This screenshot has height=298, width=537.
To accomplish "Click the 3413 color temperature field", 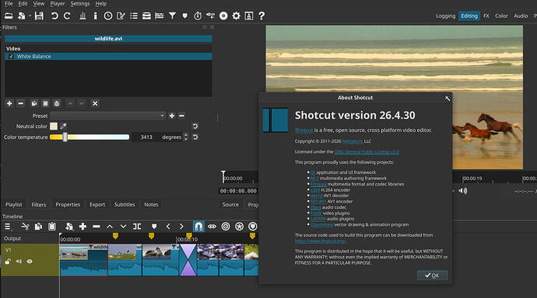I will coord(146,137).
